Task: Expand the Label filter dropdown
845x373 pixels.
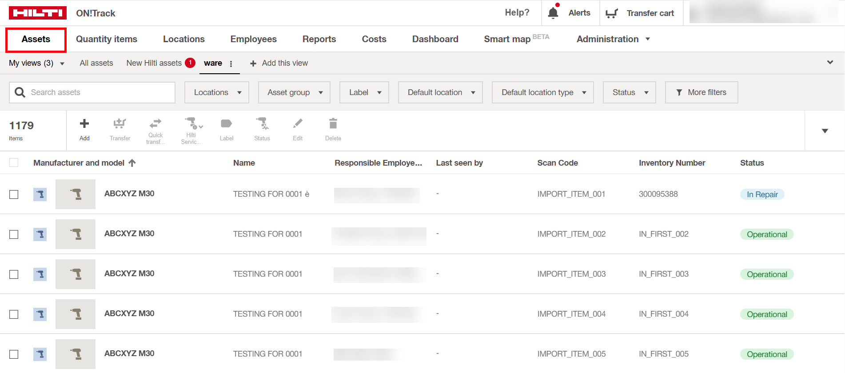Action: click(x=364, y=92)
